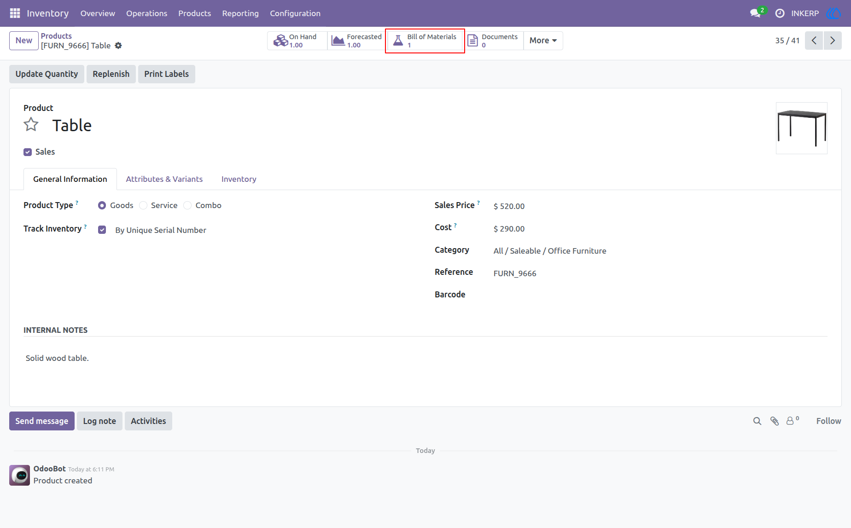This screenshot has height=528, width=851.
Task: Click the Products breadcrumb link
Action: point(56,36)
